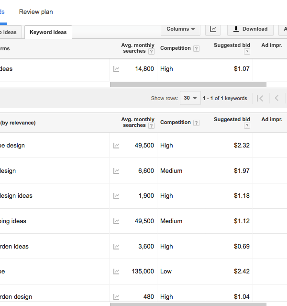Select the $1.18 suggested bid
Screen dimensions: 287x306
[x=242, y=196]
